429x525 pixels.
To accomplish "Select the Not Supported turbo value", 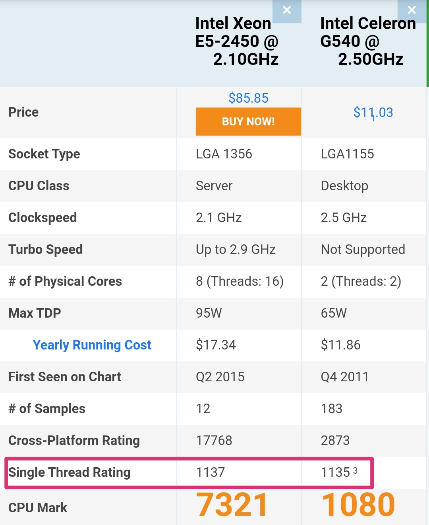I will 363,250.
